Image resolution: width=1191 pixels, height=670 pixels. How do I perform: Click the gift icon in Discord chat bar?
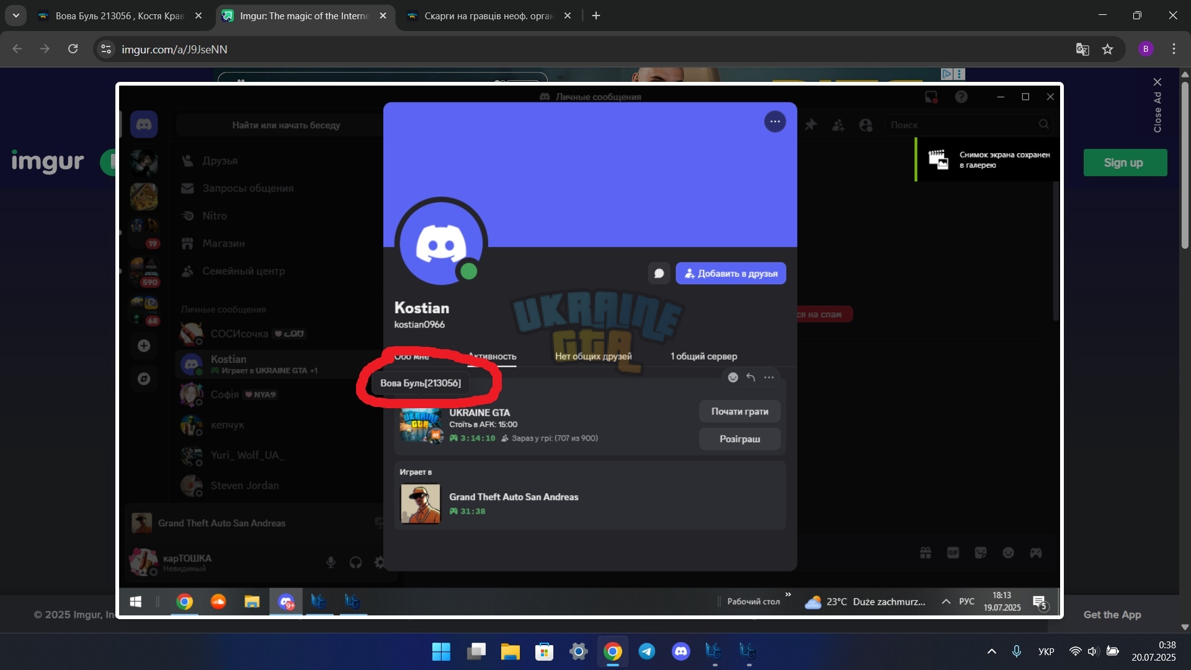[x=926, y=553]
